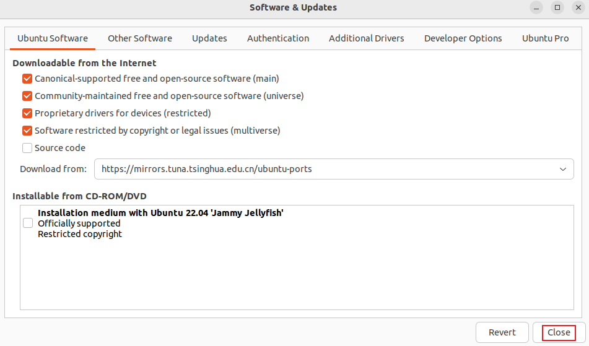Minimize the Software & Updates window
The width and height of the screenshot is (589, 346).
click(536, 7)
